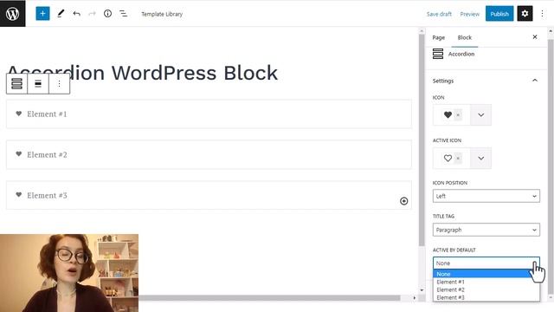
Task: Click the webcam video thumbnail
Action: click(69, 273)
